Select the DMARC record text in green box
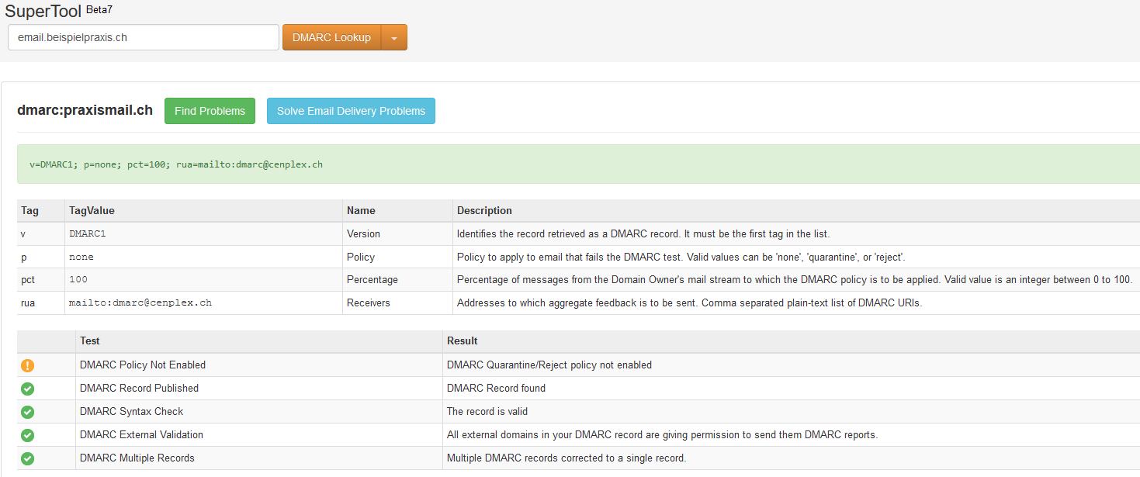This screenshot has height=477, width=1140. pos(176,164)
